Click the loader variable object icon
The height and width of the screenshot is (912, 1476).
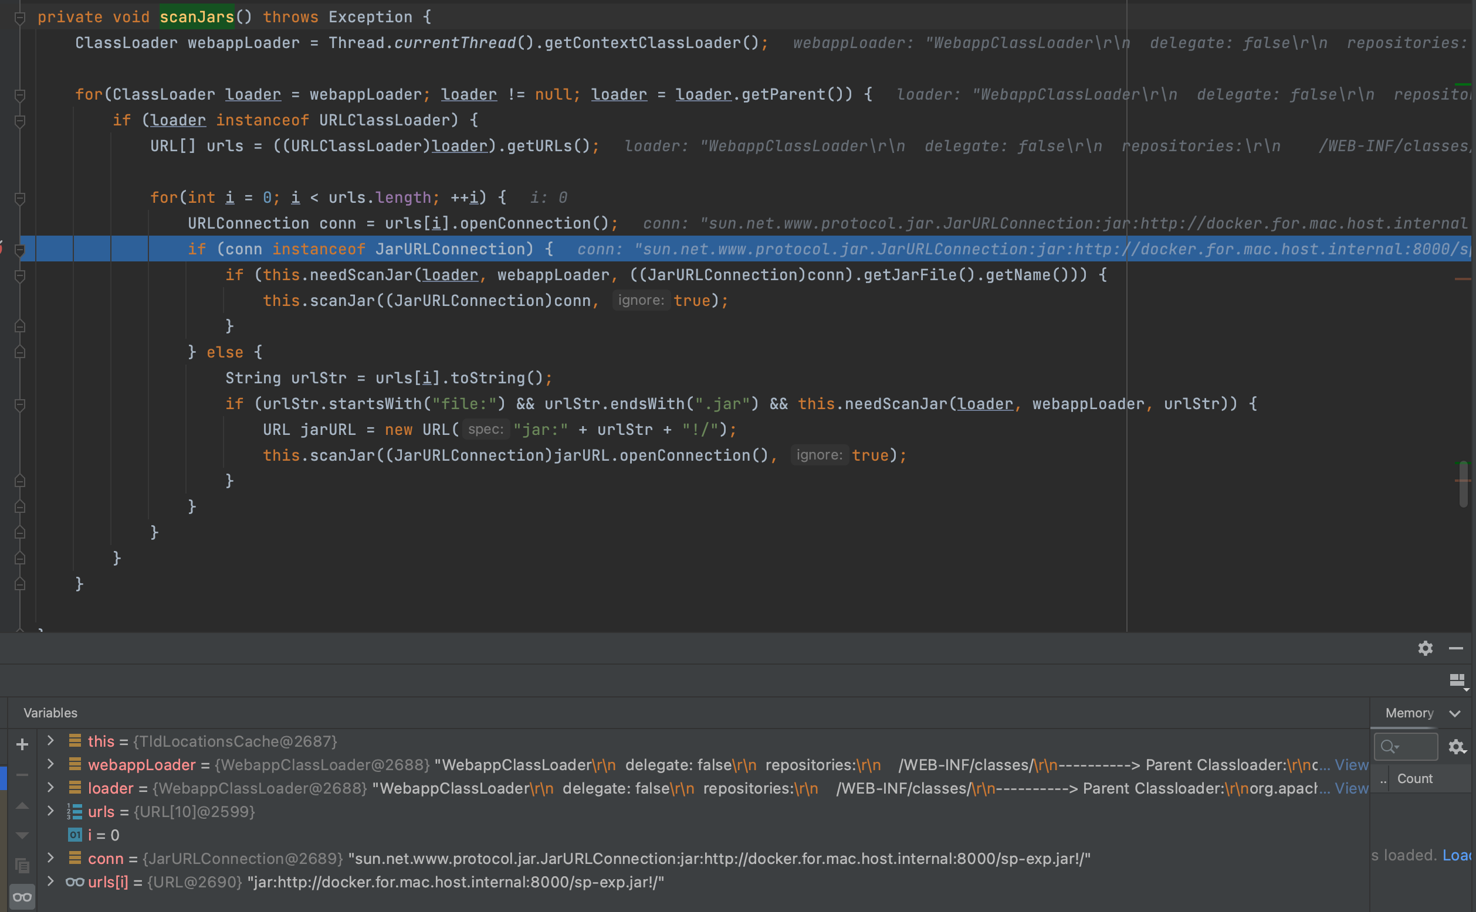click(x=75, y=787)
